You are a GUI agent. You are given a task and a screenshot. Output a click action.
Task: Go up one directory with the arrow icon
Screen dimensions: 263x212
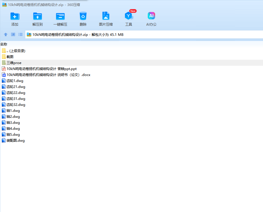pos(6,34)
